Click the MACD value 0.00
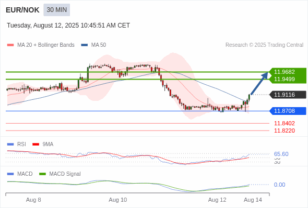308x208 pixels. pyautogui.click(x=279, y=185)
